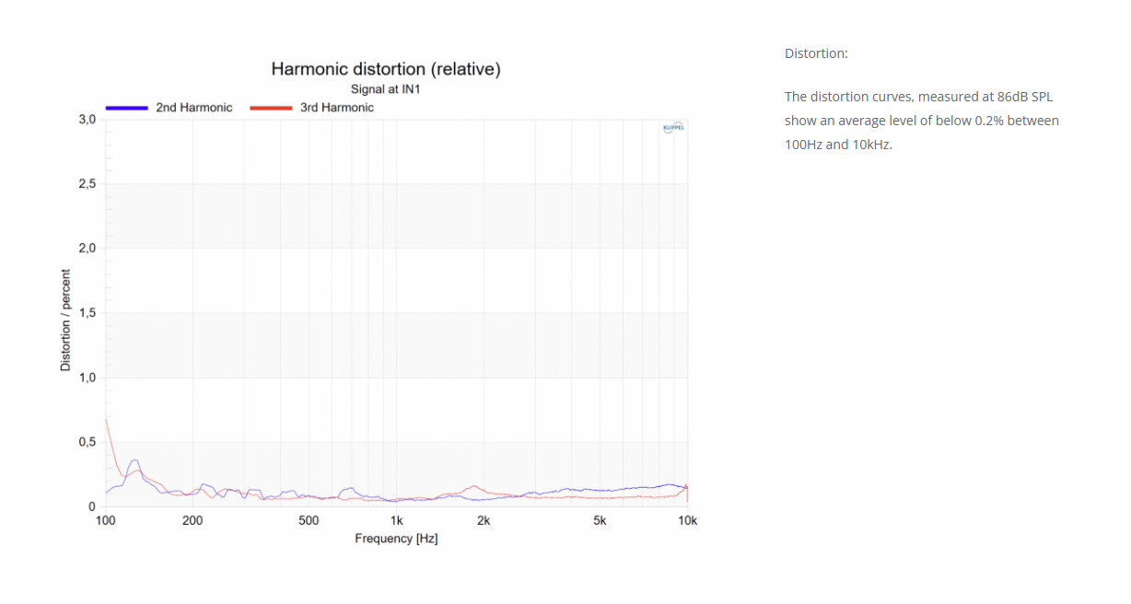This screenshot has width=1131, height=604.
Task: Click the 2k tick on the frequency axis
Action: coord(484,520)
